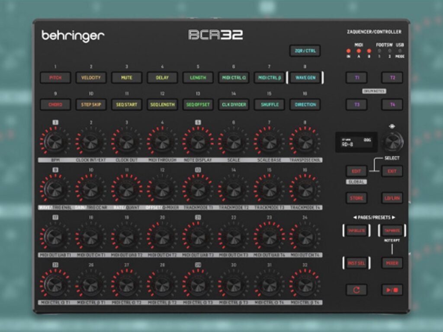Click the SELECT encoder knob

(392, 141)
